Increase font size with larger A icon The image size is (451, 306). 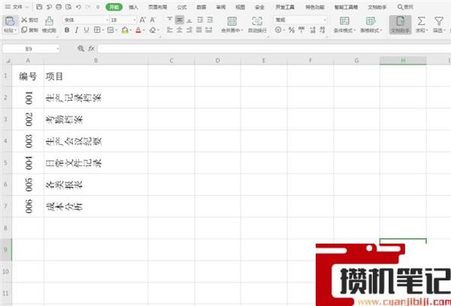(142, 20)
